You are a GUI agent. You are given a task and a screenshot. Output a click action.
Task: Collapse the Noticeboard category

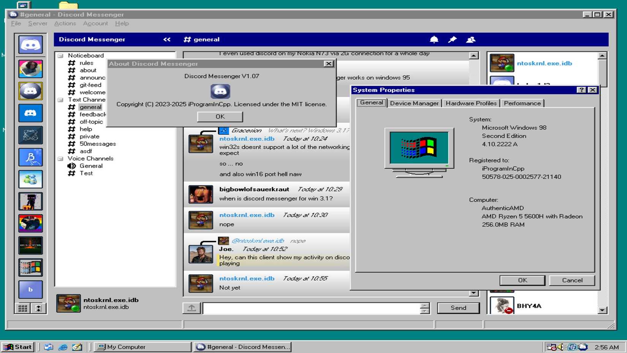point(60,55)
